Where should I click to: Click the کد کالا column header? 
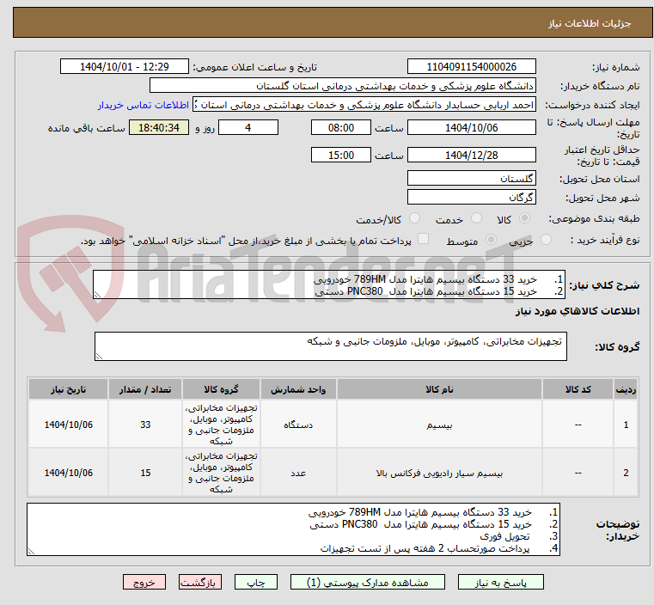[578, 389]
